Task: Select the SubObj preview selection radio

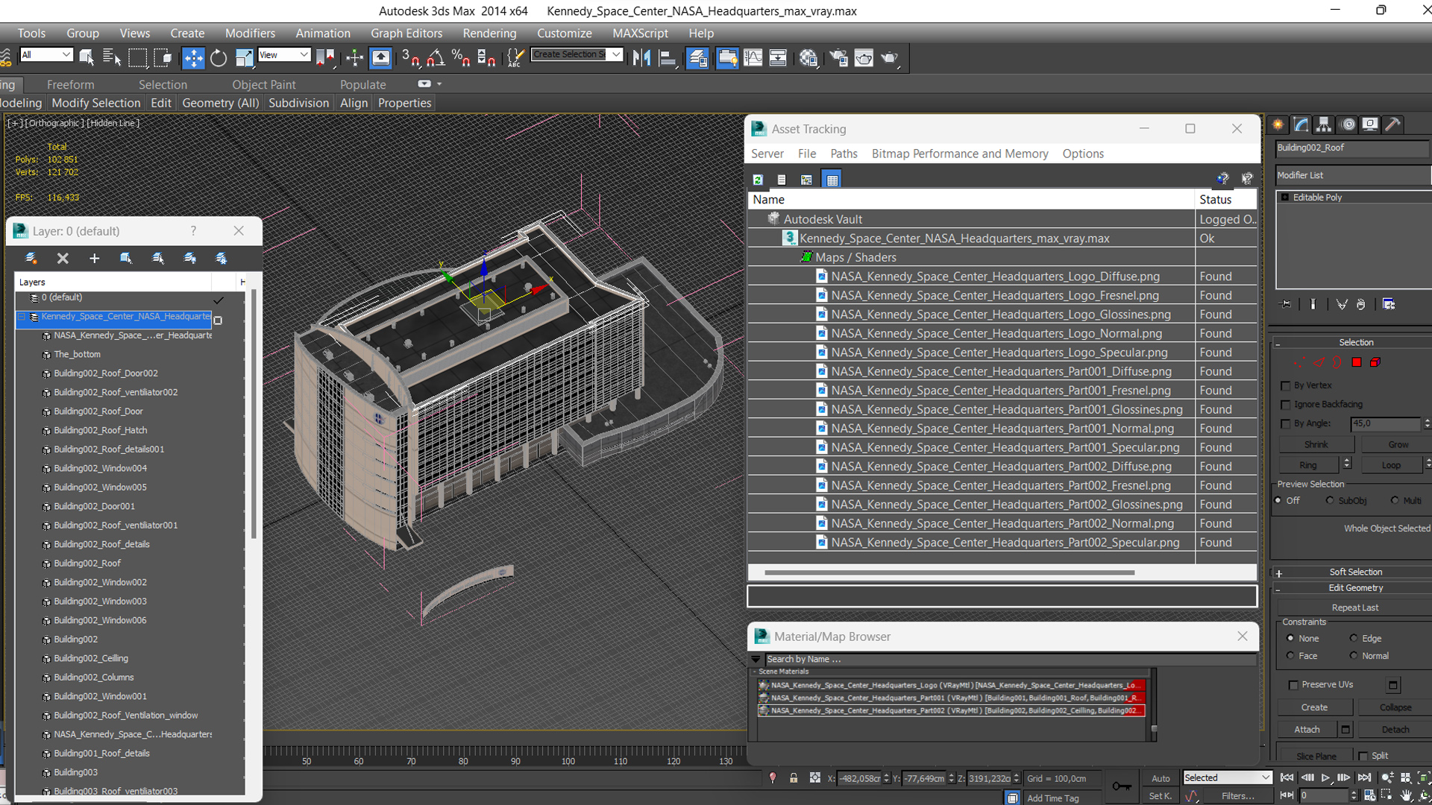Action: pos(1330,500)
